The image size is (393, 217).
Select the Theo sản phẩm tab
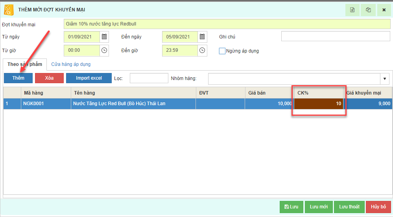coord(25,64)
